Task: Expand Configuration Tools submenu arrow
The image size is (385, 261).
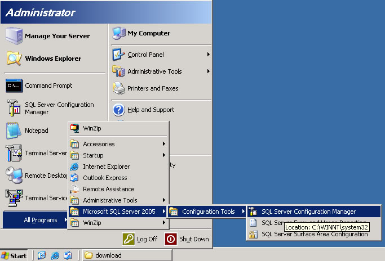Action: [243, 211]
